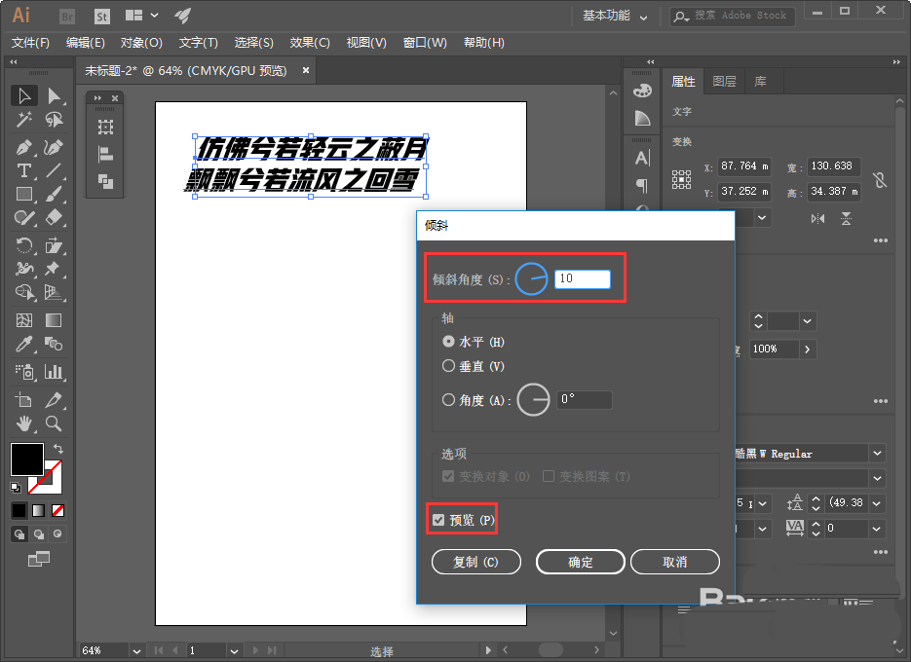Open the zoom level 64% dropdown
This screenshot has height=662, width=911.
pos(136,651)
